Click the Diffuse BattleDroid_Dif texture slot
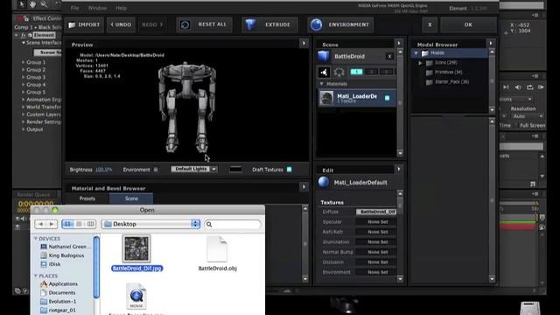Image resolution: width=560 pixels, height=315 pixels. (x=376, y=212)
